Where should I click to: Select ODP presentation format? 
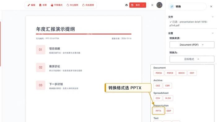coord(169,111)
